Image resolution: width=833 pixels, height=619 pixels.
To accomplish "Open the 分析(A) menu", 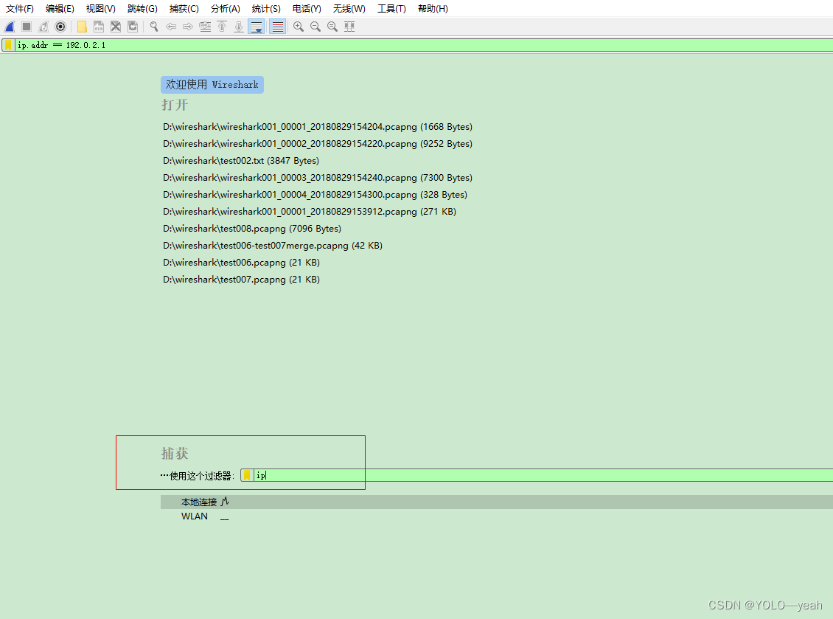I will point(226,9).
